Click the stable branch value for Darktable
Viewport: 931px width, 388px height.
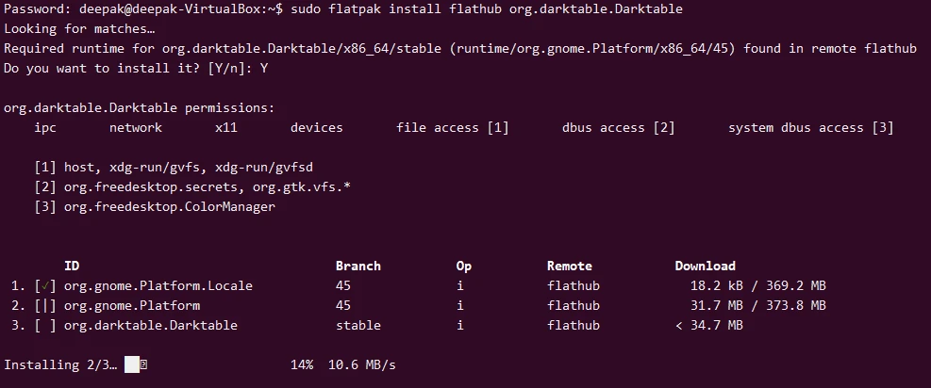(358, 325)
